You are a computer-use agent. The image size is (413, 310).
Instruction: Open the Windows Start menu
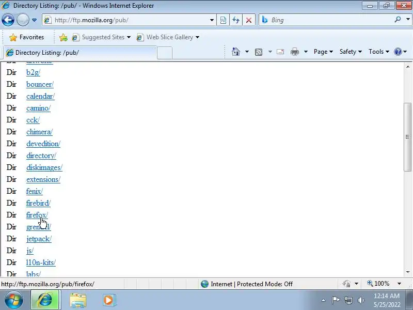(x=14, y=300)
